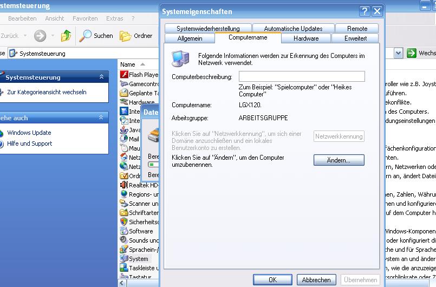Open the Realtek HD audio icon
This screenshot has width=436, height=287.
pos(124,185)
